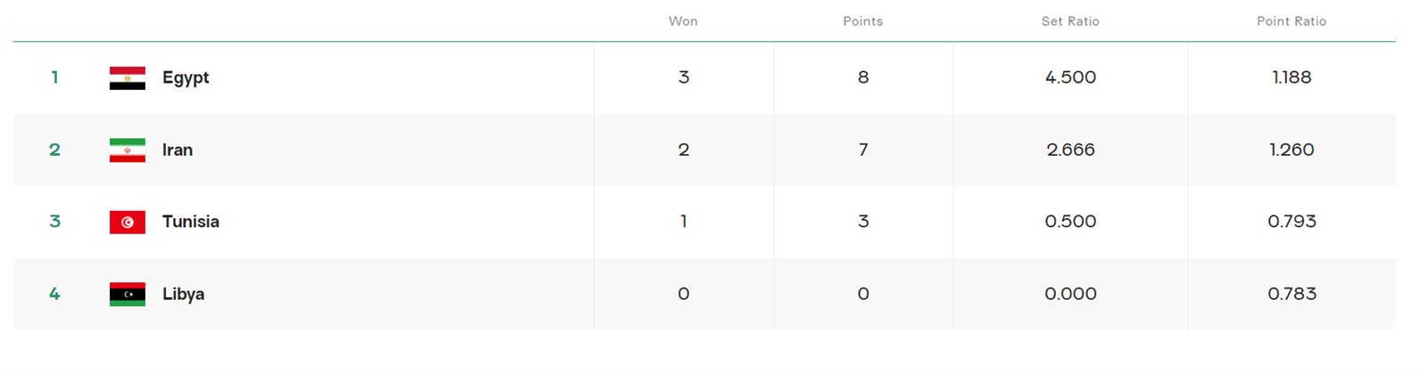Select the Libya team name
Viewport: 1427px width, 373px height.
[x=183, y=294]
